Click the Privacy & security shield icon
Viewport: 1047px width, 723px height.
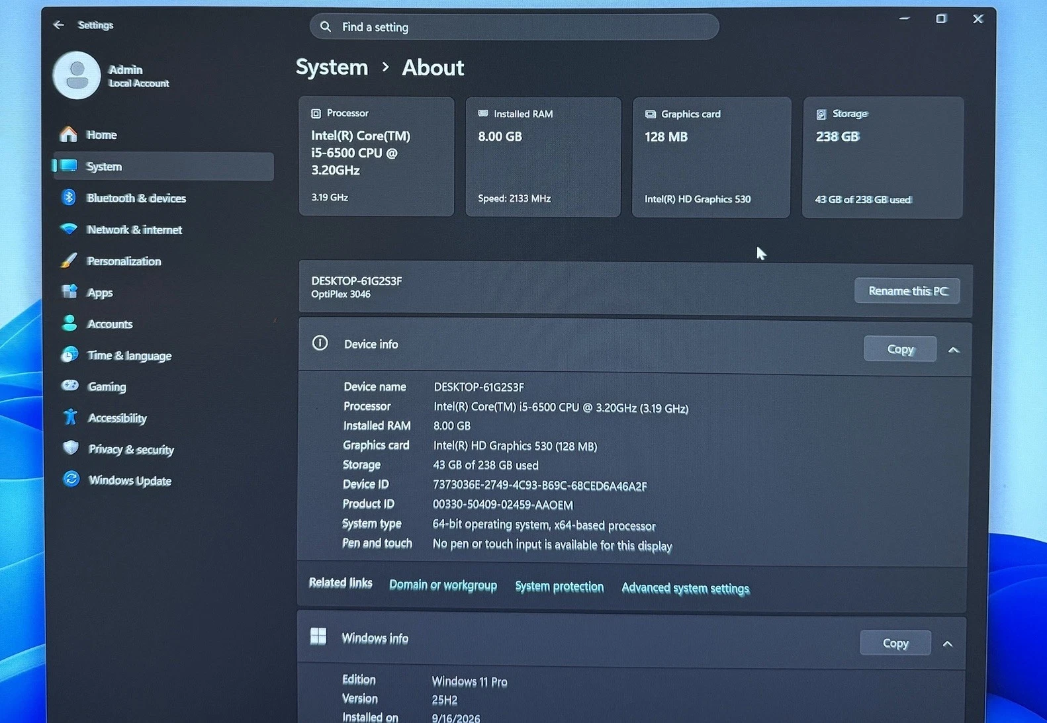coord(71,448)
